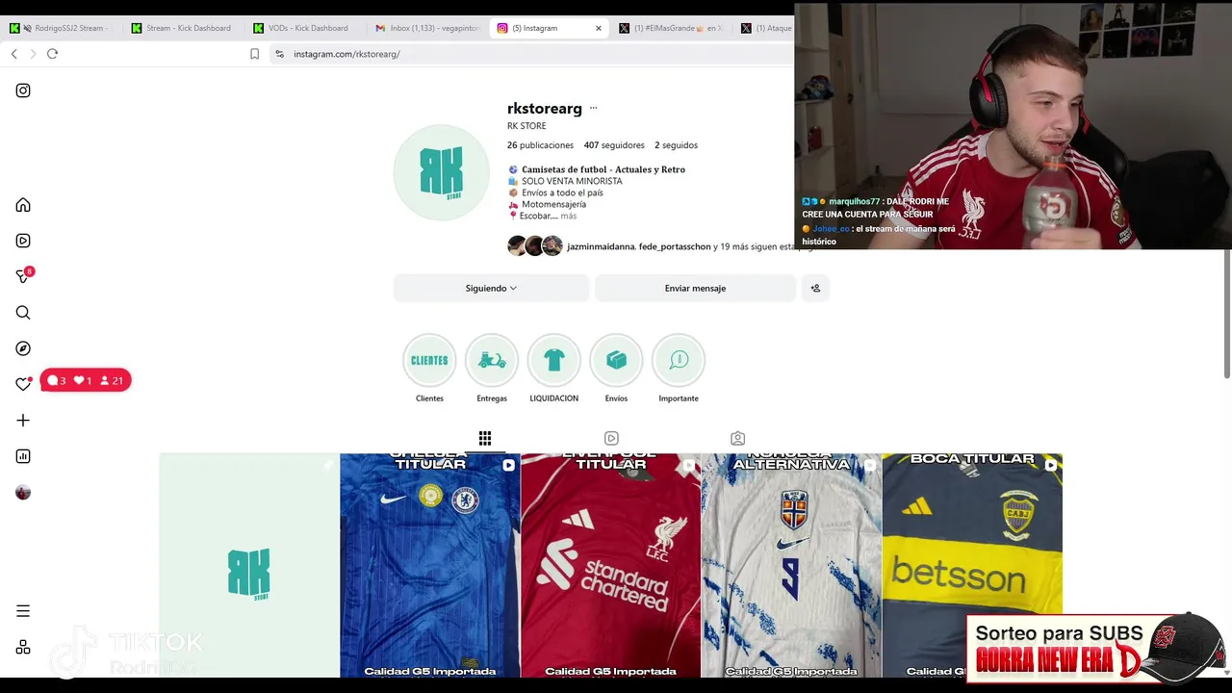This screenshot has width=1232, height=693.
Task: Click 26 publicaciones count
Action: [540, 145]
